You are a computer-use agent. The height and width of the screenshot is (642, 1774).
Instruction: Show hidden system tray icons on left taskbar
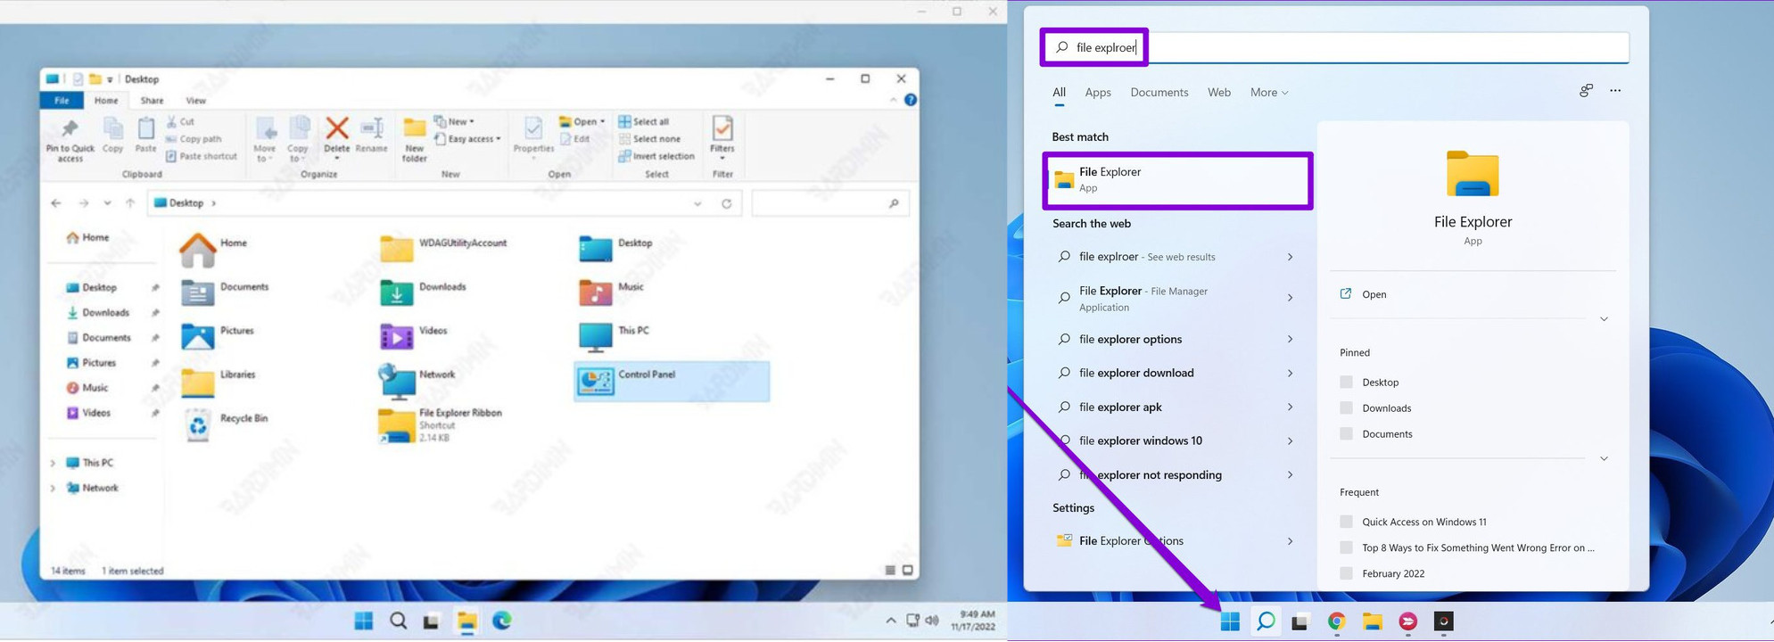[890, 621]
